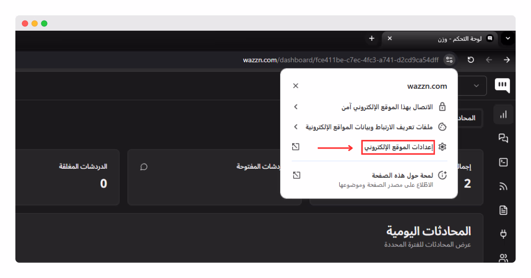Open the plug integrations sidebar icon
Viewport: 531px width, 278px height.
(503, 234)
